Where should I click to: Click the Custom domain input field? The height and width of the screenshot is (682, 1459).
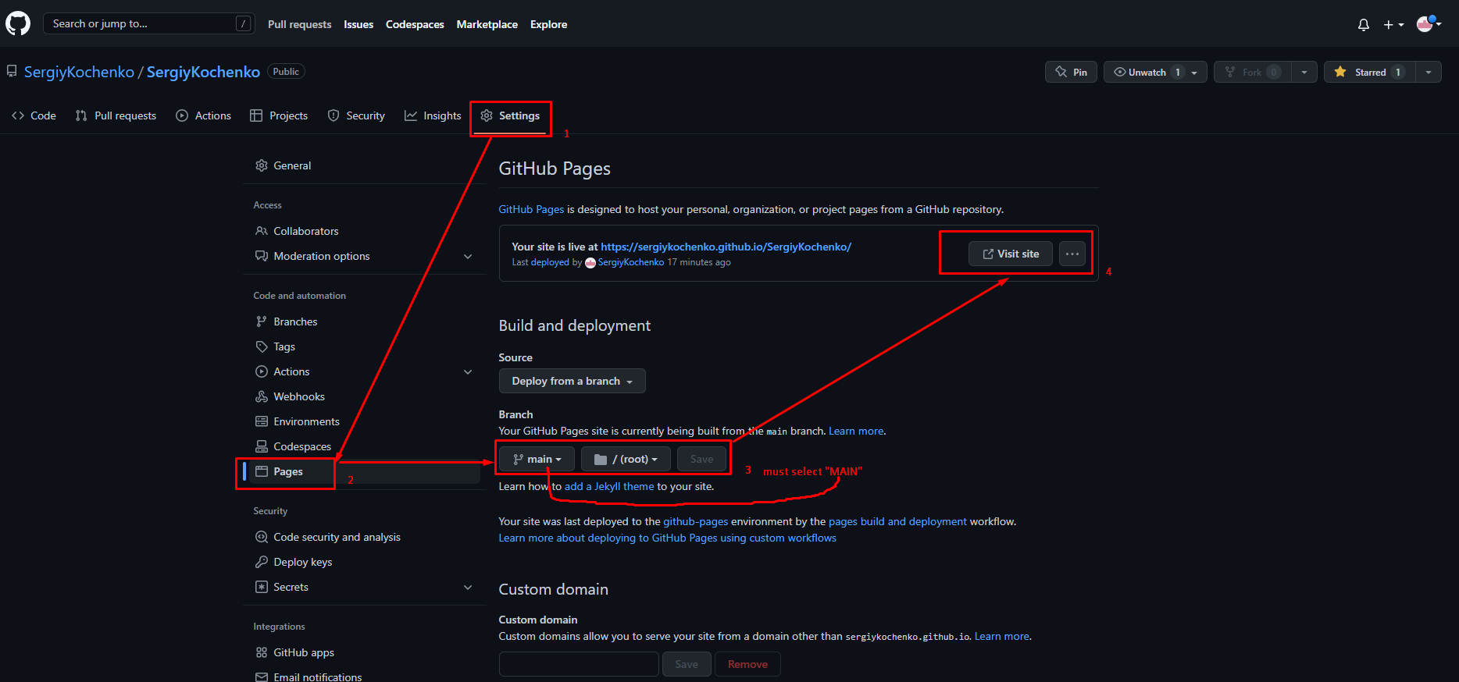(x=579, y=664)
